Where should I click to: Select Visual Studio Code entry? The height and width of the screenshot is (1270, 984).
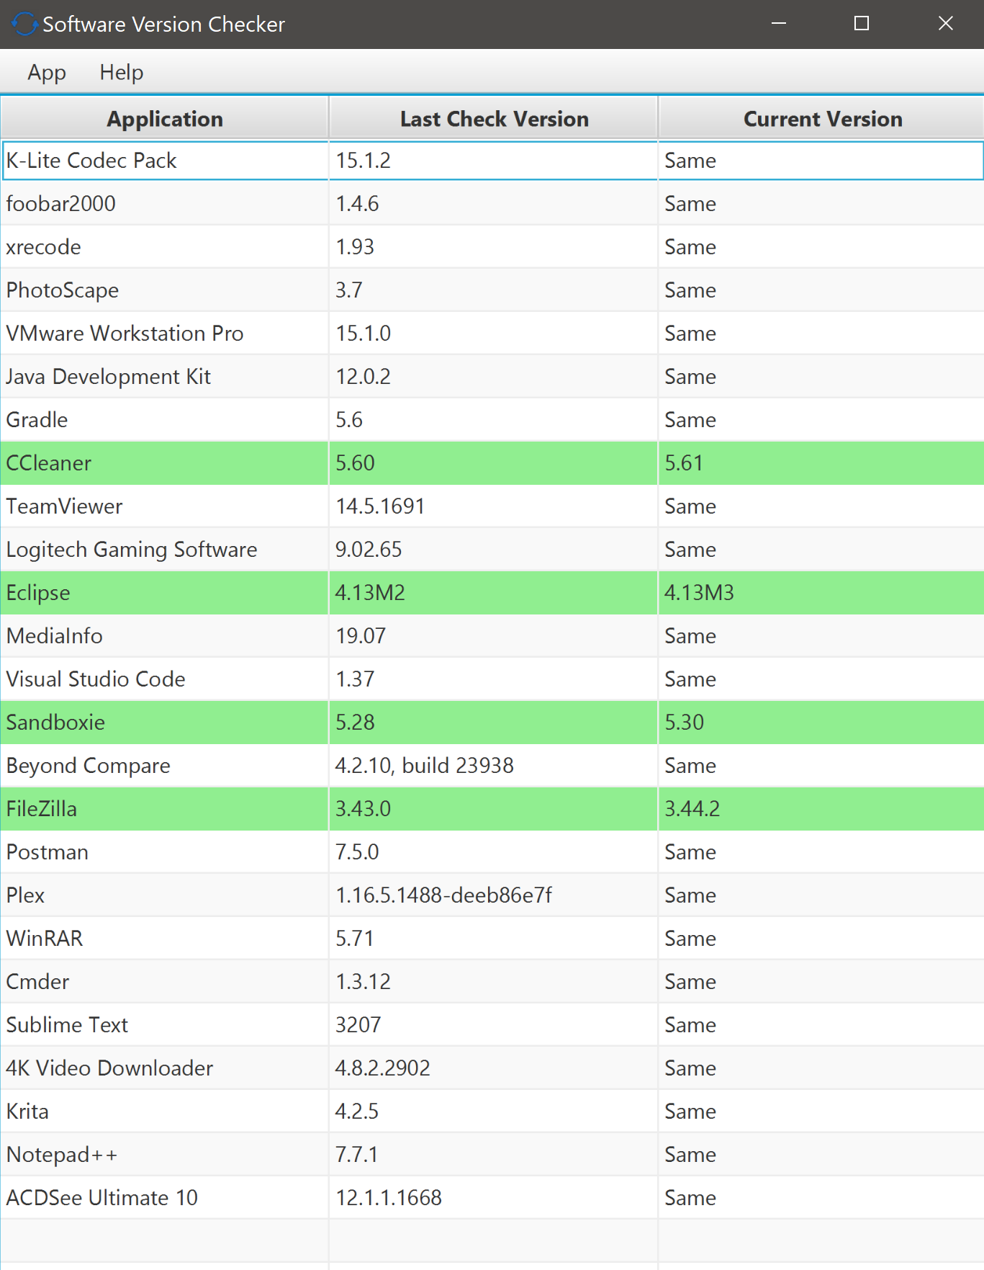[x=492, y=679]
